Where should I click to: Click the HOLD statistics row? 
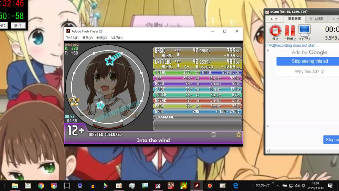click(197, 83)
